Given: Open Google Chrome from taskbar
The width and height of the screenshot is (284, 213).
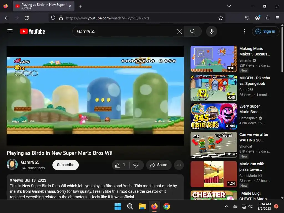Looking at the screenshot, I should tap(167, 206).
